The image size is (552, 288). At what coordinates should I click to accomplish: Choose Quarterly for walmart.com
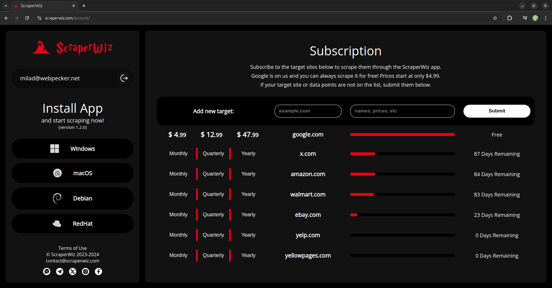[213, 194]
